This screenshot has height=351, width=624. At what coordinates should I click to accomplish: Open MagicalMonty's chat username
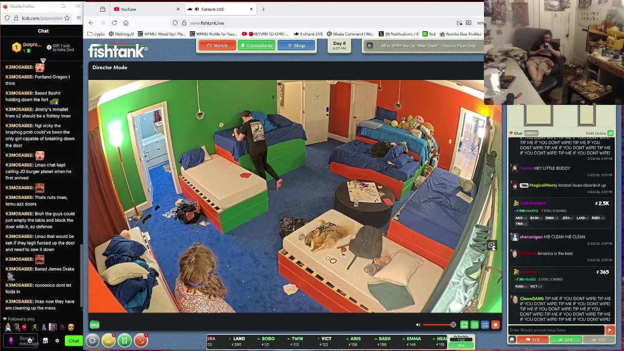click(543, 185)
